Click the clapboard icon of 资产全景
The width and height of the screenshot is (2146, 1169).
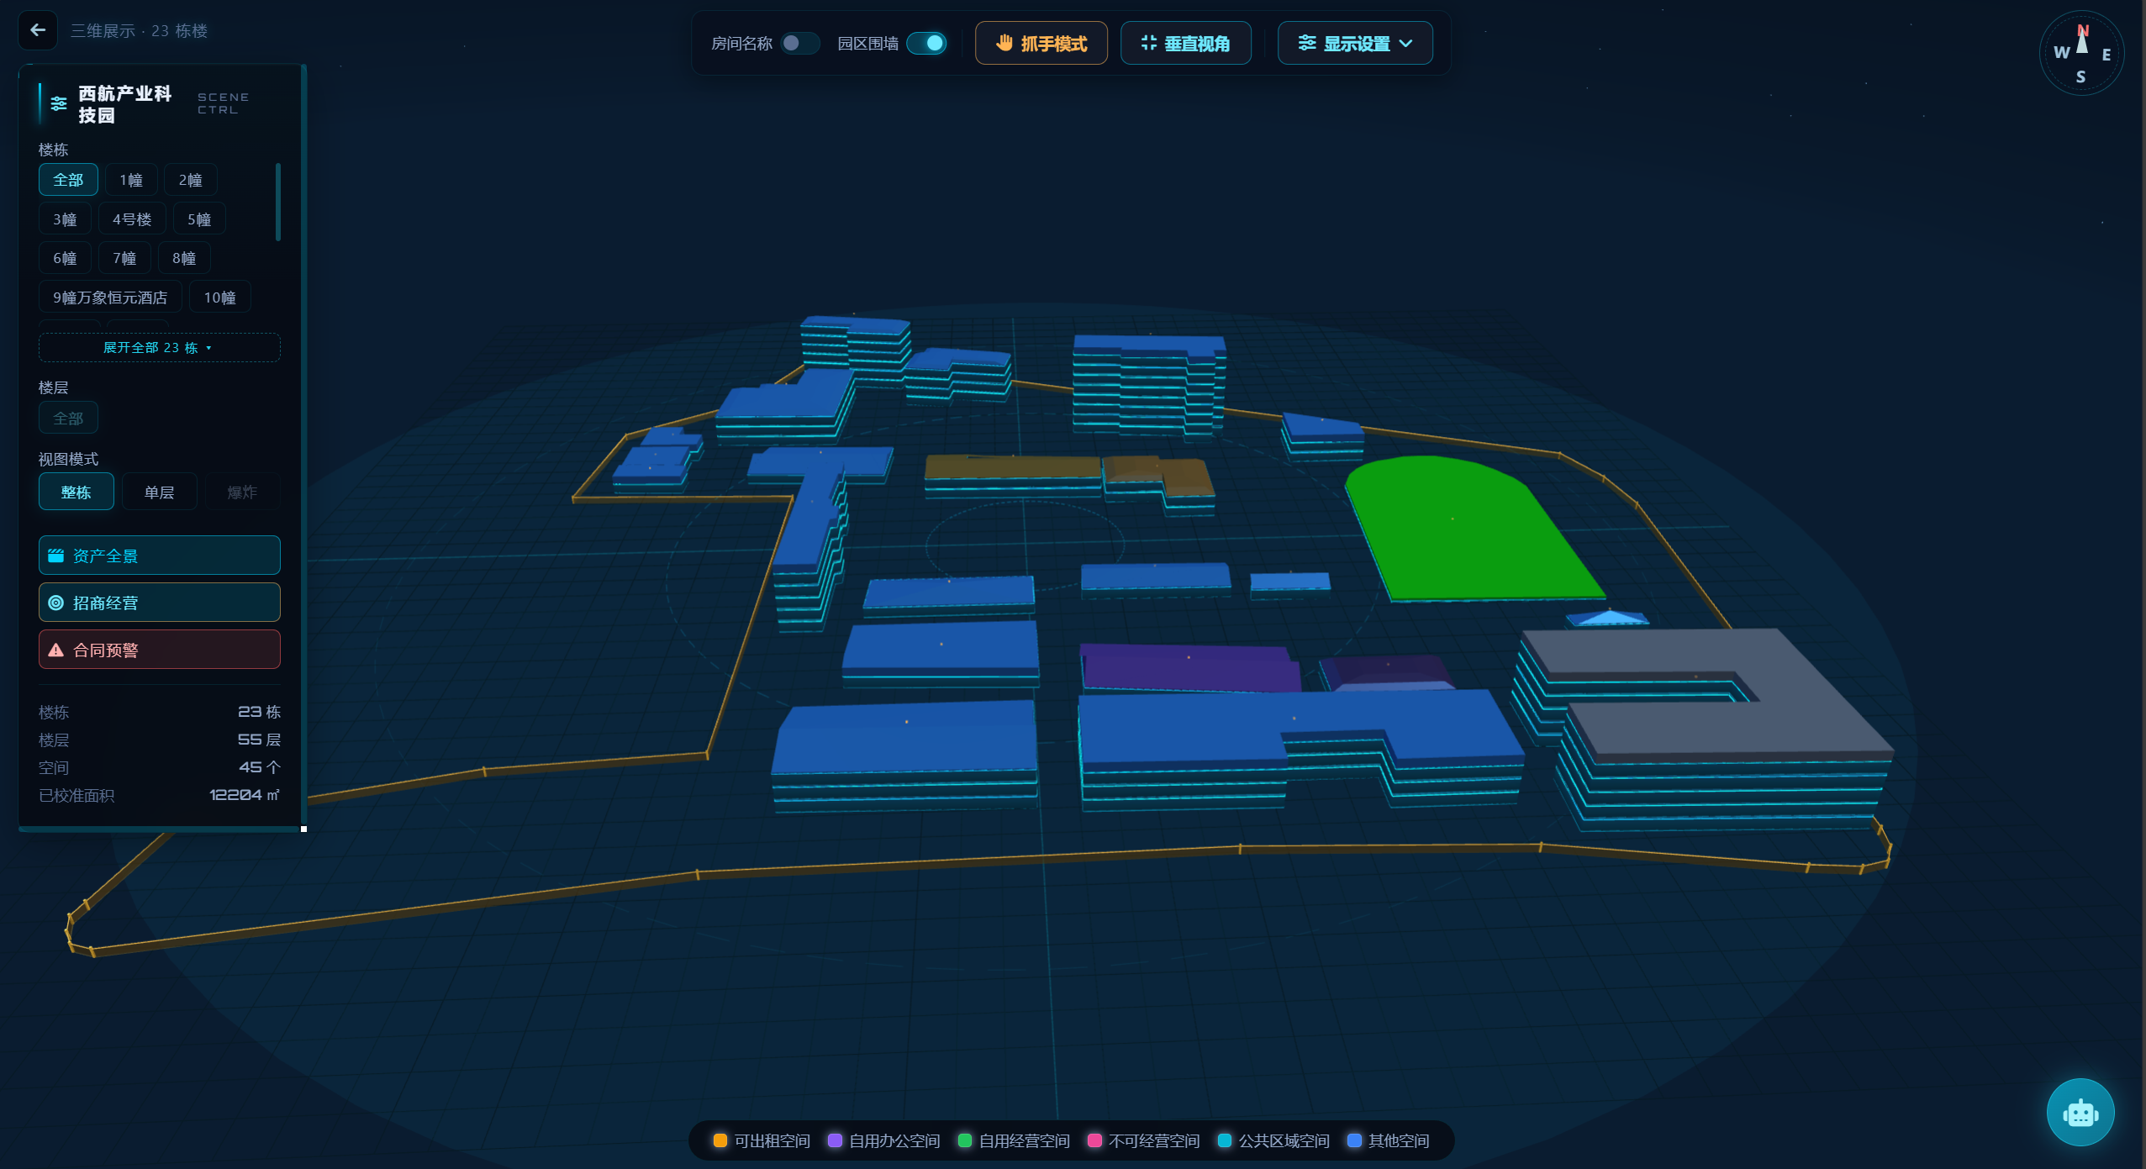[56, 556]
